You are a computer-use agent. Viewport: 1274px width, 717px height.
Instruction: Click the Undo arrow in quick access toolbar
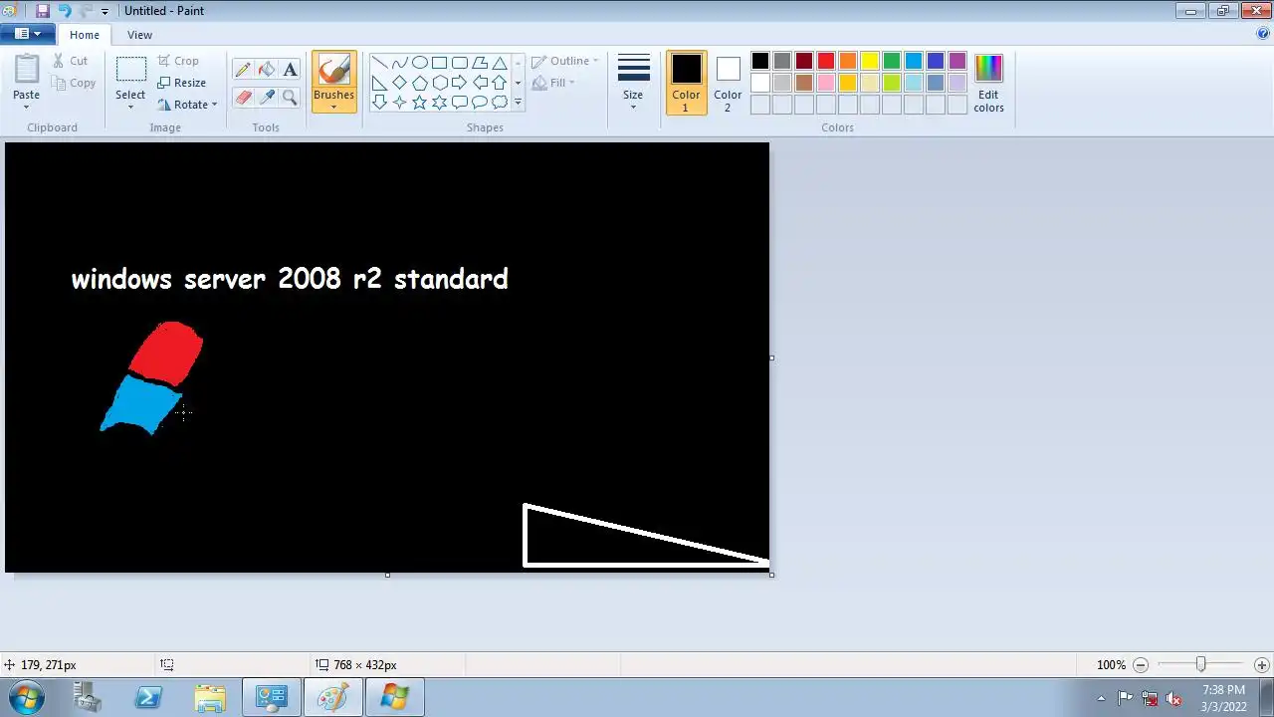tap(65, 11)
